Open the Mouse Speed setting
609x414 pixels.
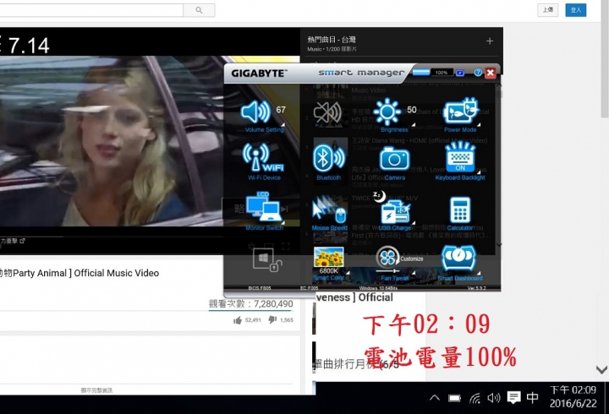coord(328,209)
